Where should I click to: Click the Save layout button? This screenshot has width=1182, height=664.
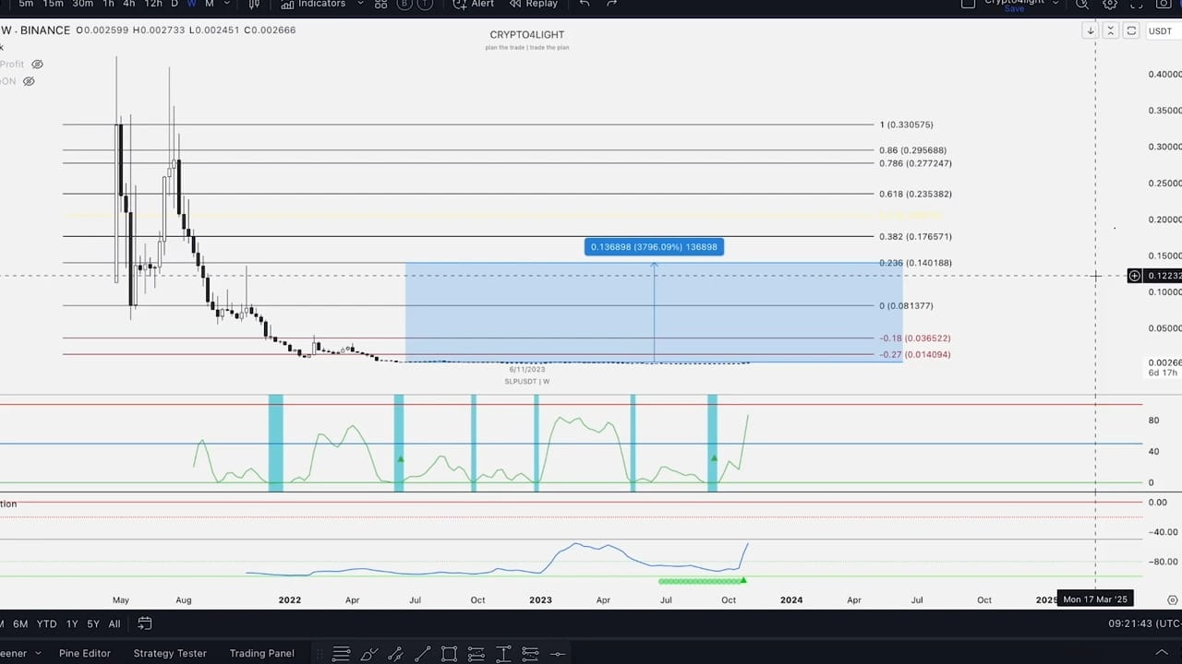[1013, 9]
